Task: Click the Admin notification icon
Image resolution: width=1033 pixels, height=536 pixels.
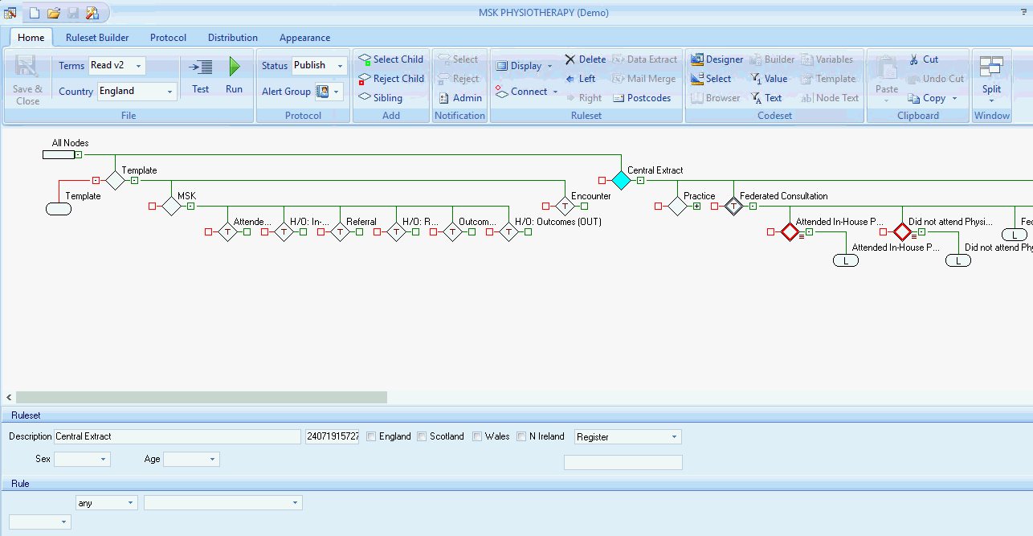Action: click(x=443, y=98)
